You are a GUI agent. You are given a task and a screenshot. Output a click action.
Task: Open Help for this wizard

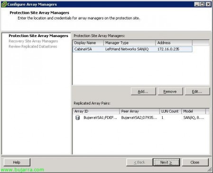click(x=17, y=162)
